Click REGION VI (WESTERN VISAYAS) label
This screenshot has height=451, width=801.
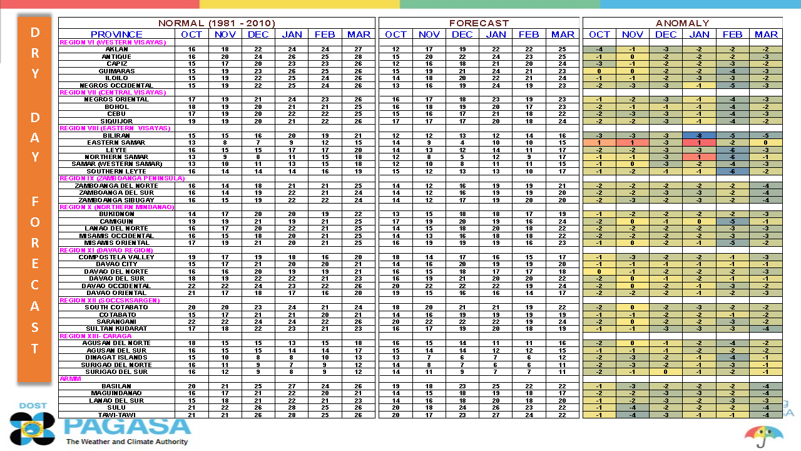point(113,42)
